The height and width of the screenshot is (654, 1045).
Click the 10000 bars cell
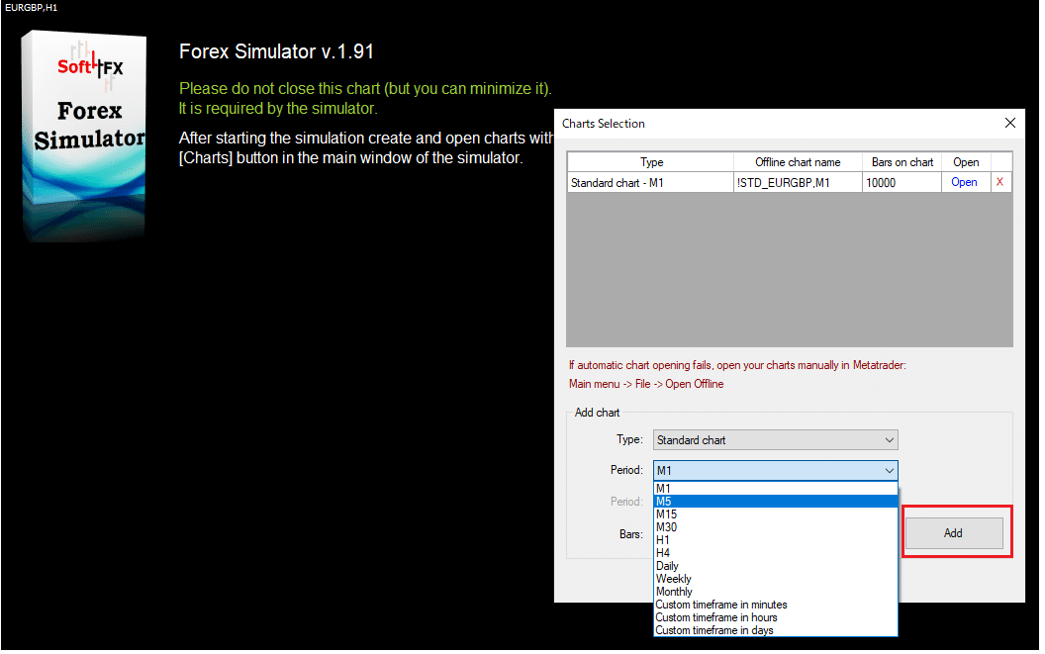coord(902,183)
